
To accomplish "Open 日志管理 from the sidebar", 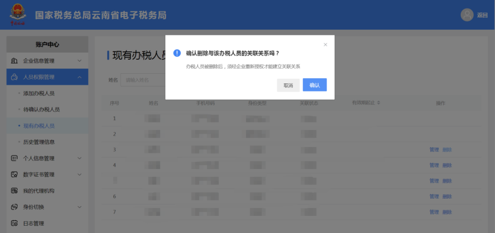I will [33, 223].
